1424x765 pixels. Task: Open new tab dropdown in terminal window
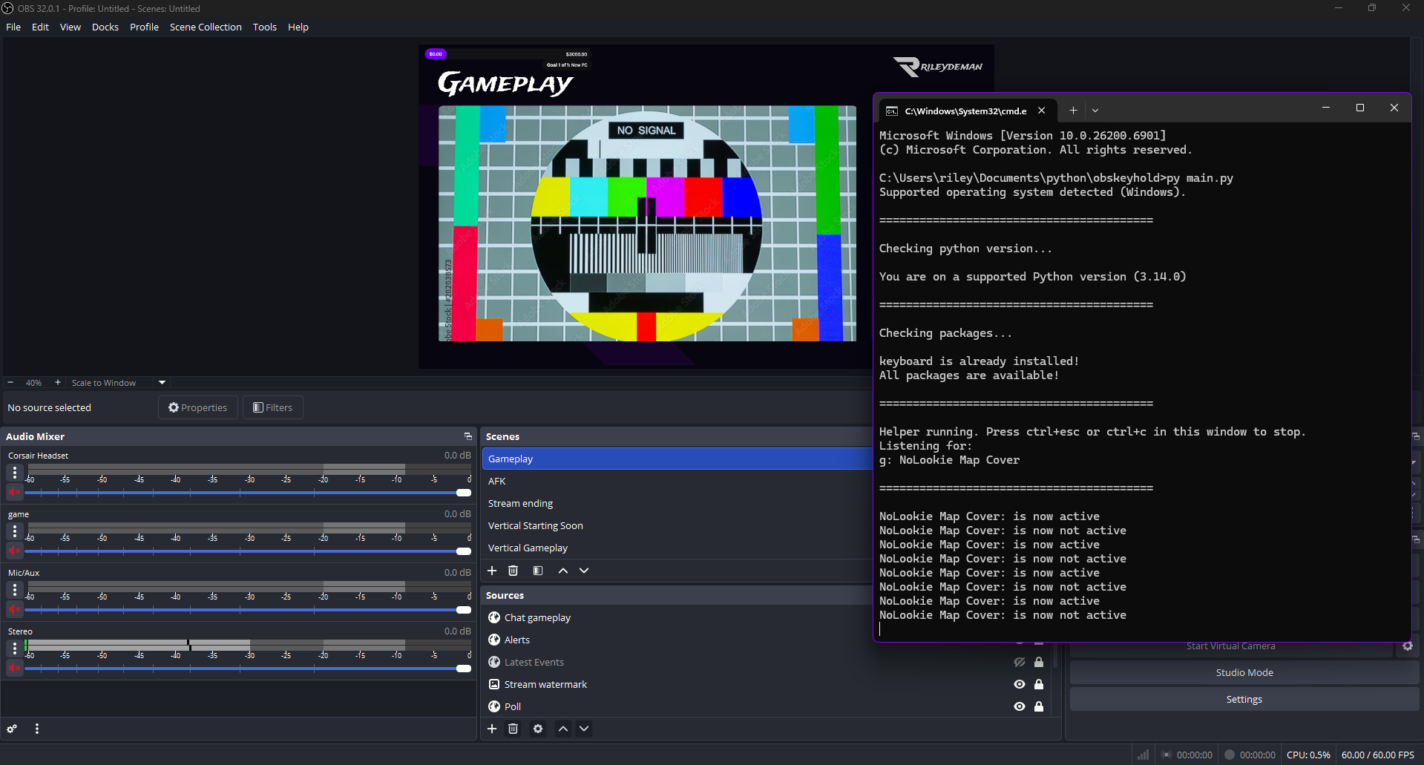(1095, 111)
